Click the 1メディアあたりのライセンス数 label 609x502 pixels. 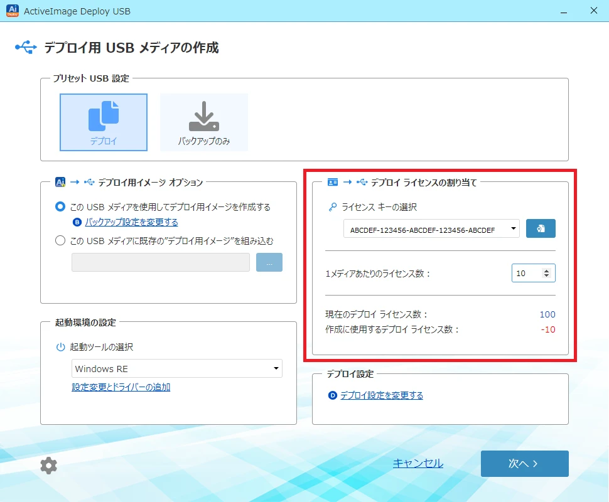378,274
